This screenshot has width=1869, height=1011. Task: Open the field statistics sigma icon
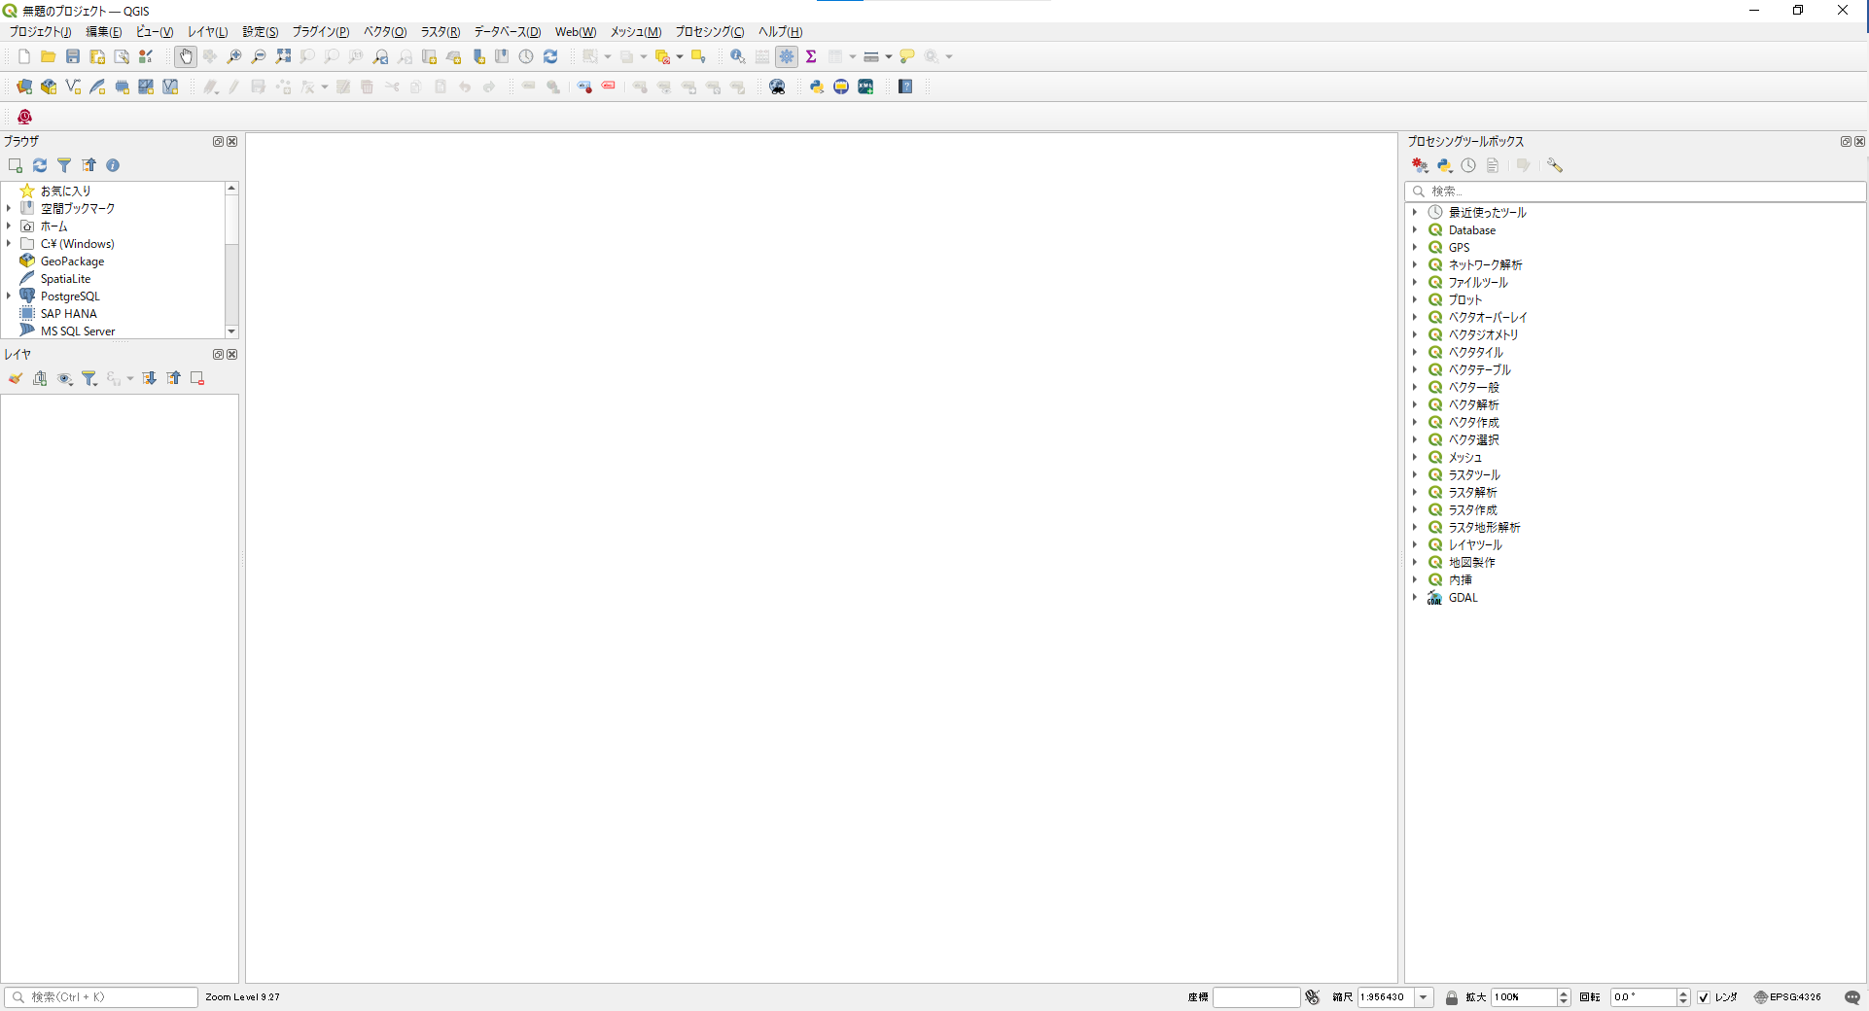point(811,57)
